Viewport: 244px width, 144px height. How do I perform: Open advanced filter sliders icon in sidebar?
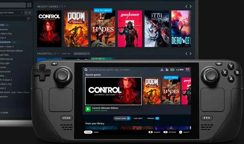[29, 19]
